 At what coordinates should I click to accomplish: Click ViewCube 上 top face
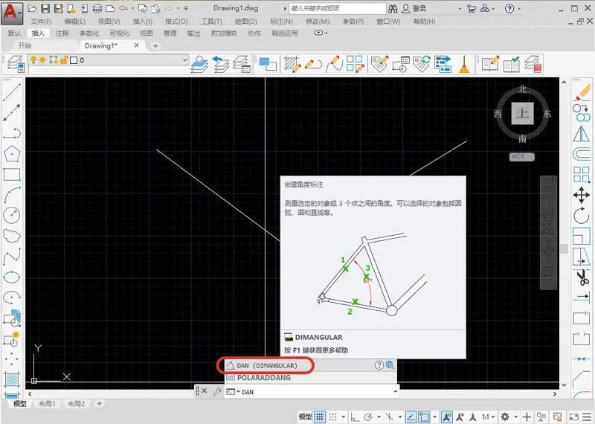pos(523,113)
